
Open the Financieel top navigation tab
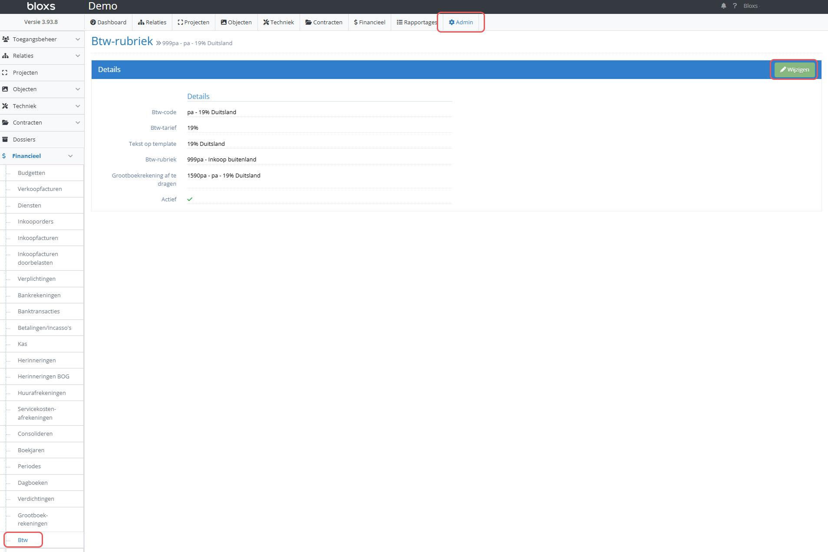tap(369, 22)
